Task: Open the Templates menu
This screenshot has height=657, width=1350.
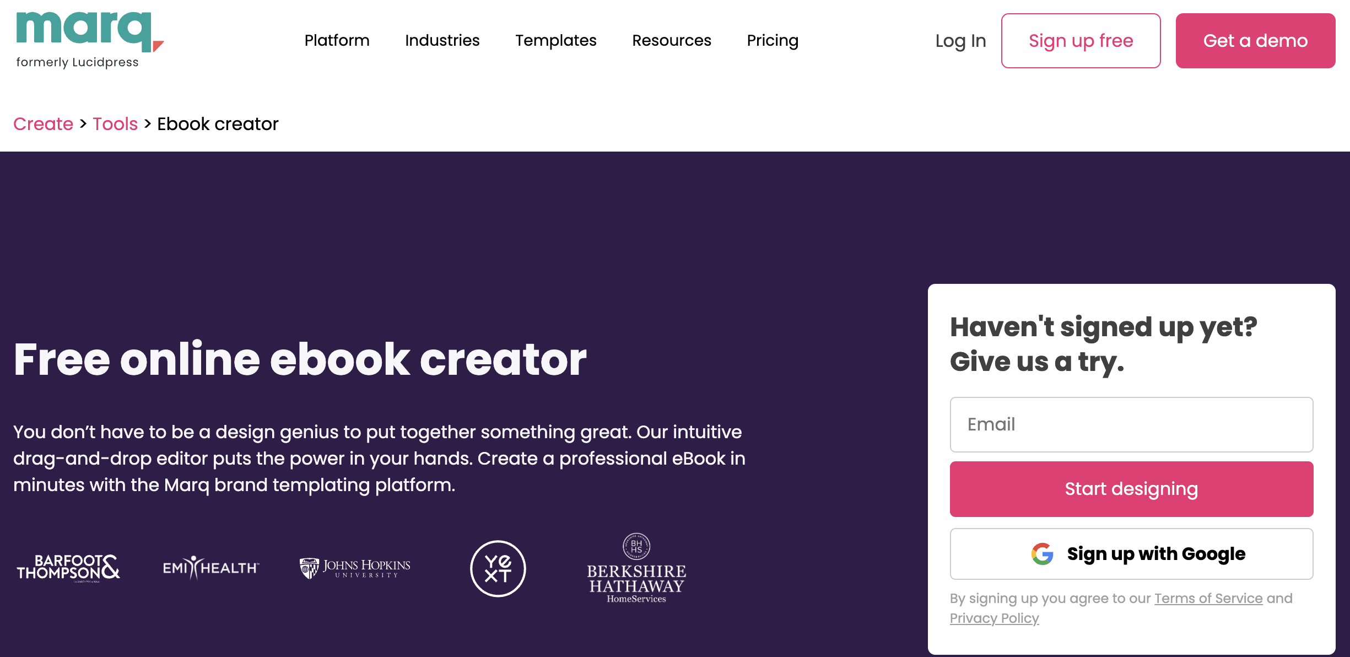Action: (x=555, y=41)
